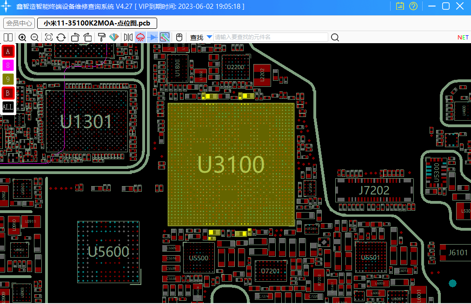The height and width of the screenshot is (304, 471).
Task: Click the split view panes icon
Action: (8, 38)
